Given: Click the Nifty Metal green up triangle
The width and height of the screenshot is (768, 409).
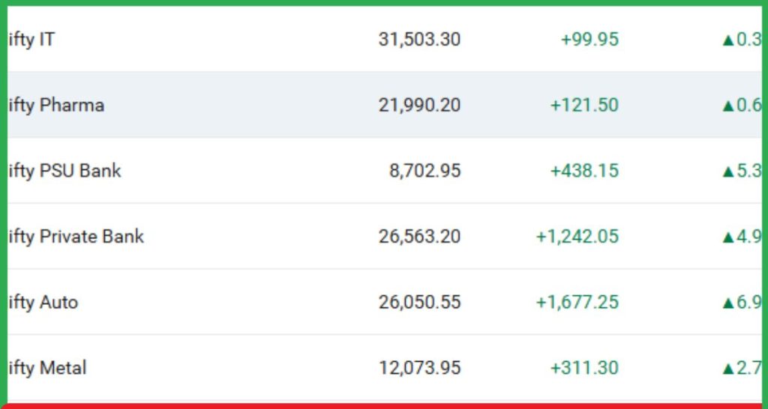Looking at the screenshot, I should 727,369.
